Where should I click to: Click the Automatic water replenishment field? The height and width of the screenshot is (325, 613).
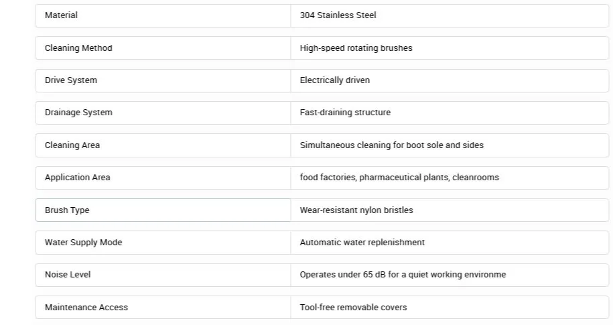pos(449,243)
